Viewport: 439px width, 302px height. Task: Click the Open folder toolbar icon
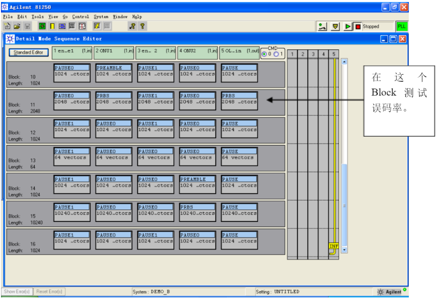(x=17, y=26)
